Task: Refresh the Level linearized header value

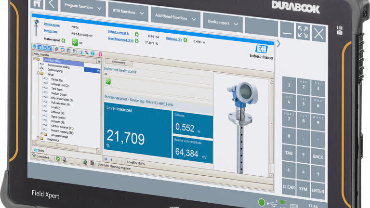Action: (137, 41)
